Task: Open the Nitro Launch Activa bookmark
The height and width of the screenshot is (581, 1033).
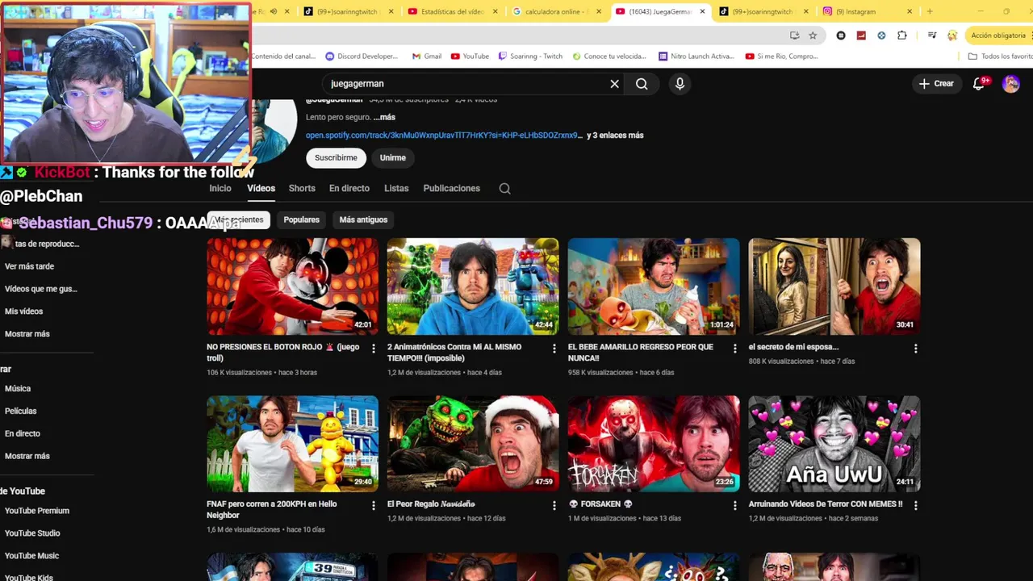Action: [x=696, y=56]
